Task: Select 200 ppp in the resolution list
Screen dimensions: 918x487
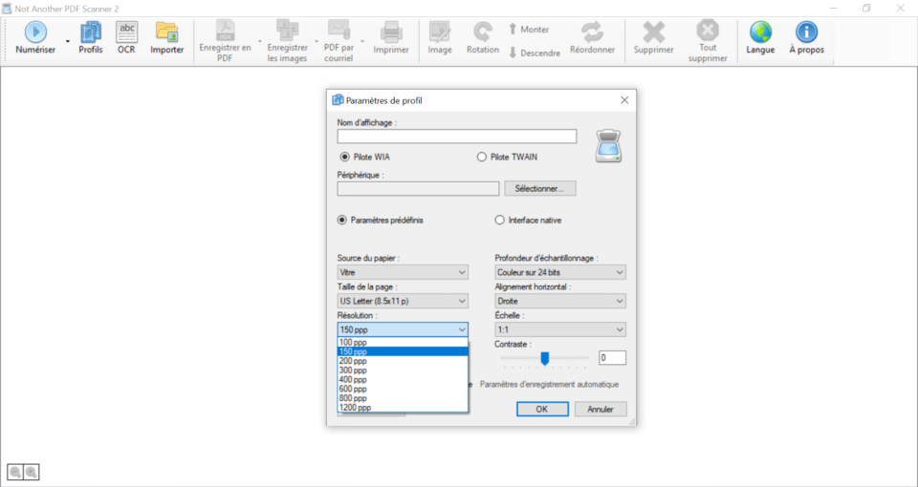Action: pyautogui.click(x=403, y=361)
